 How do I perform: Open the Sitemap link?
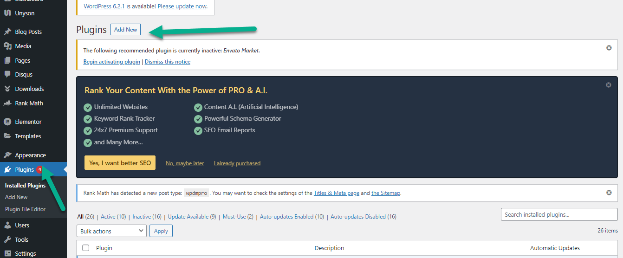click(x=386, y=193)
